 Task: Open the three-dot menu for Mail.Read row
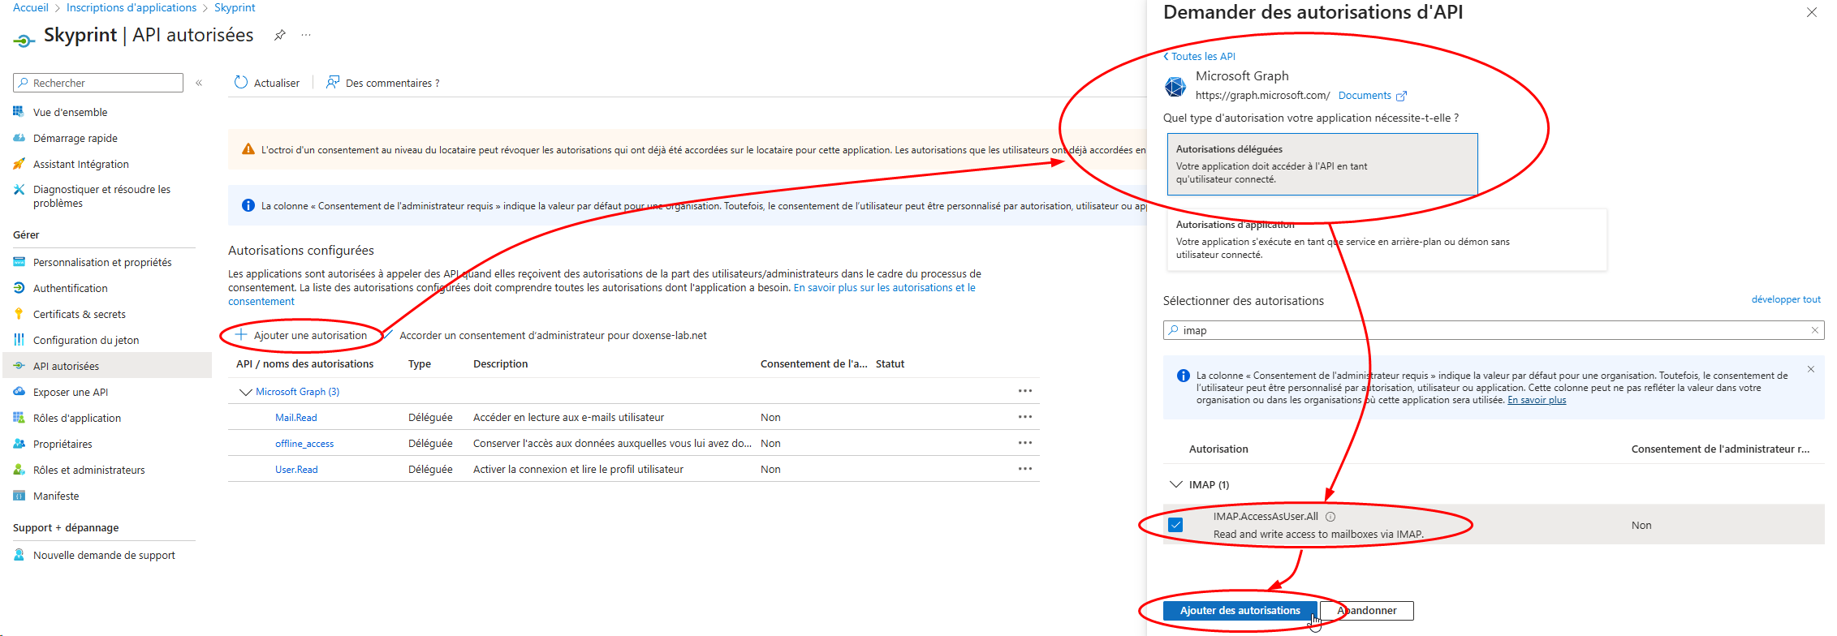point(1025,417)
